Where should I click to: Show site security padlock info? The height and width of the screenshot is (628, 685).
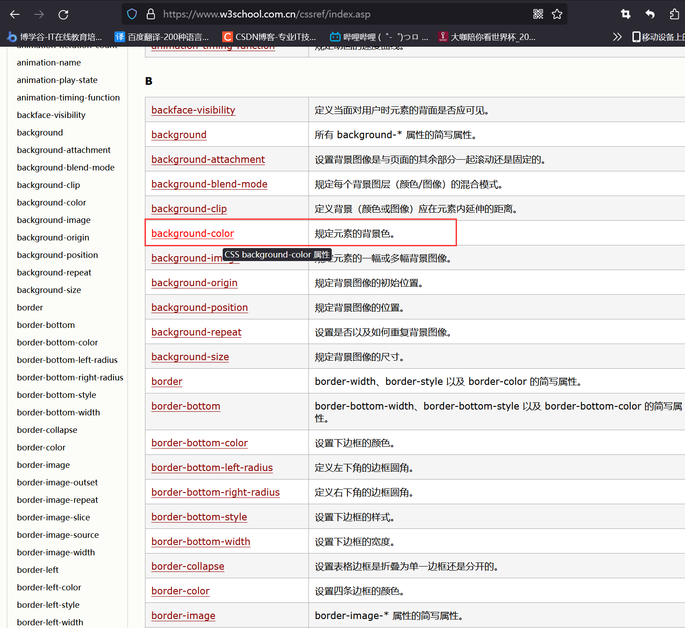(151, 14)
